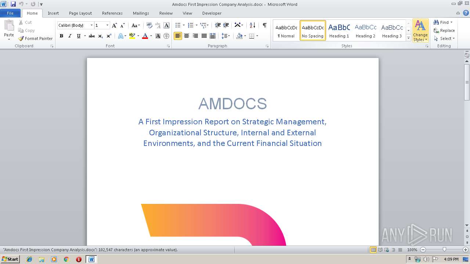The height and width of the screenshot is (264, 470).
Task: Switch to the References tab
Action: (x=112, y=13)
